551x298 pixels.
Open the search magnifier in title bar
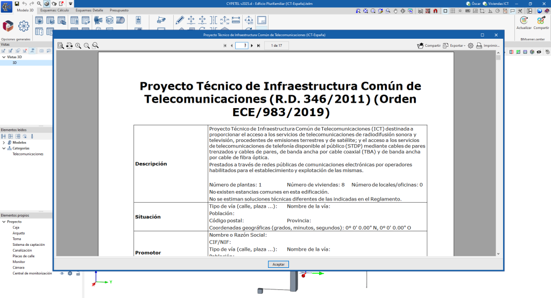point(39,4)
